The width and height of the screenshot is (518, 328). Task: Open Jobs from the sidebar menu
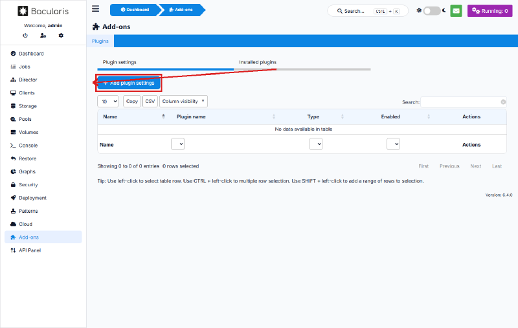coord(25,67)
